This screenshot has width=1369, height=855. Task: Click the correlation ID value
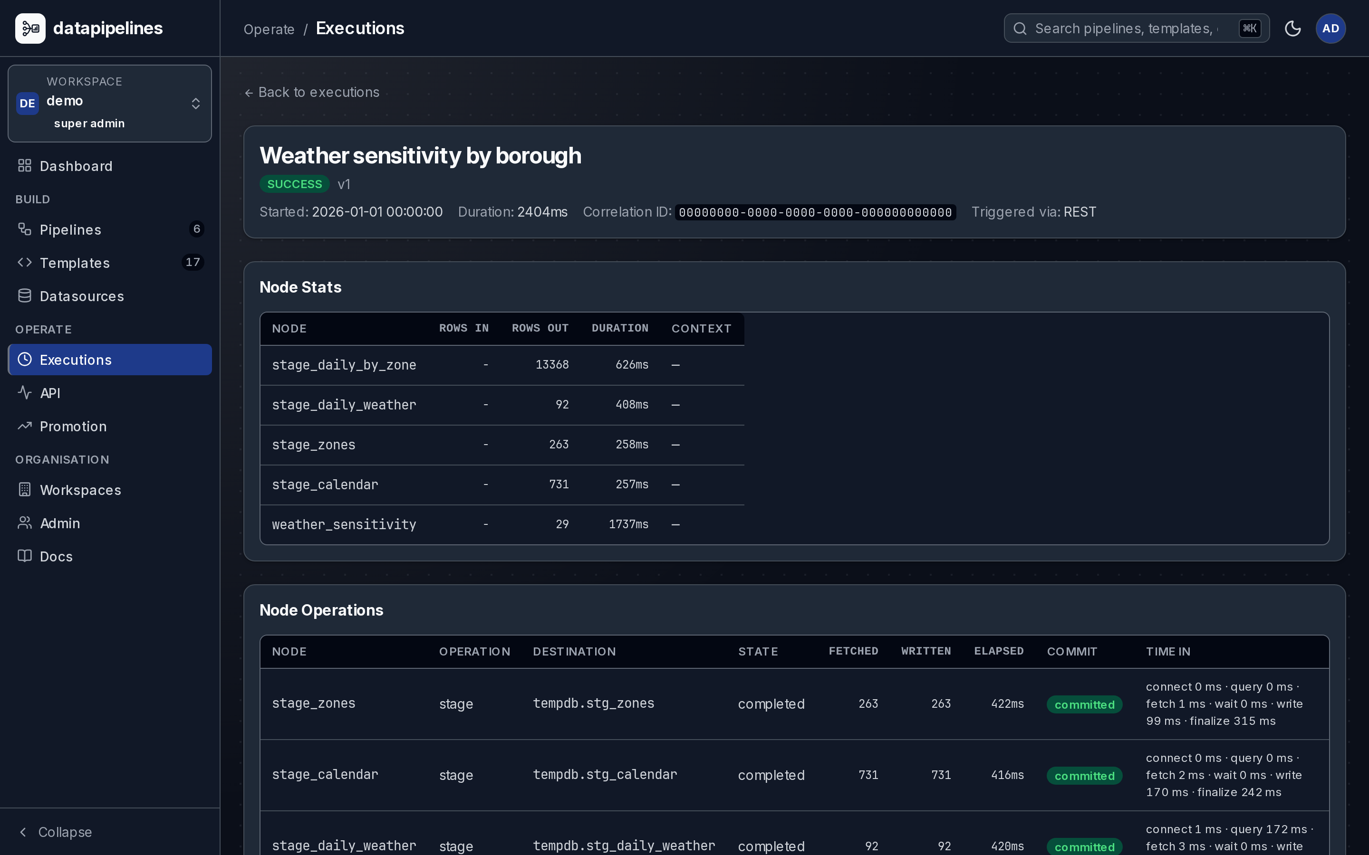[x=815, y=213]
